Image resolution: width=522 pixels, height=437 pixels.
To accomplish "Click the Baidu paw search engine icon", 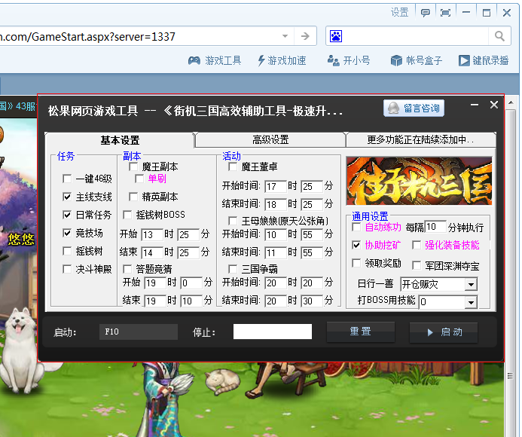I will coord(336,36).
